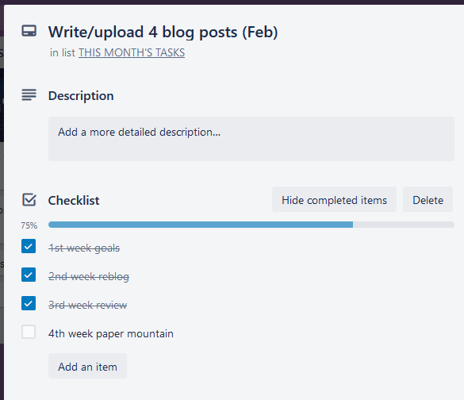Viewport: 464px width, 400px height.
Task: Click the Description heading text
Action: (x=81, y=96)
